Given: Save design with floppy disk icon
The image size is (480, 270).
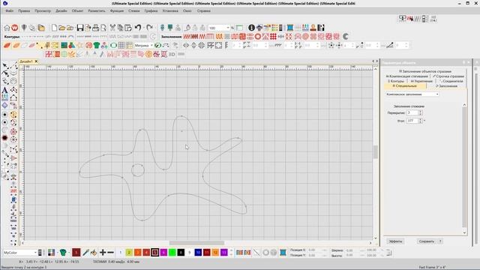Looking at the screenshot, I should (80, 28).
